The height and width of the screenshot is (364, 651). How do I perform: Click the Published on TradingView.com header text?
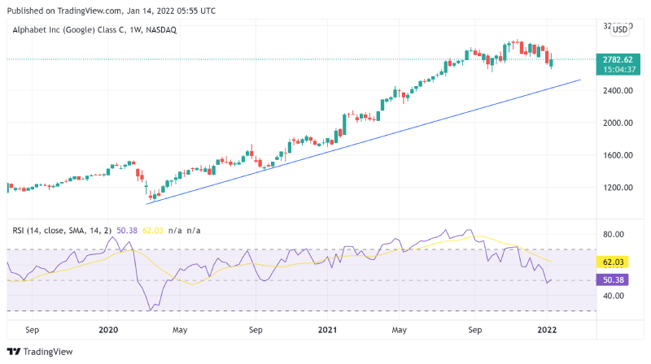click(111, 11)
